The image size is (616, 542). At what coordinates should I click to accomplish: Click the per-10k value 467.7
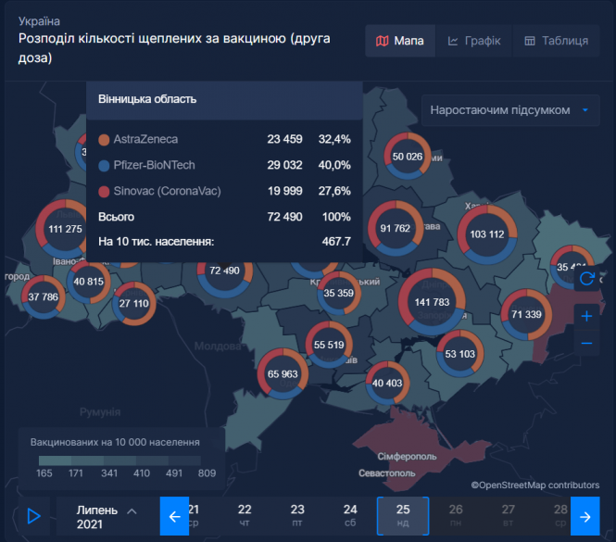(336, 241)
